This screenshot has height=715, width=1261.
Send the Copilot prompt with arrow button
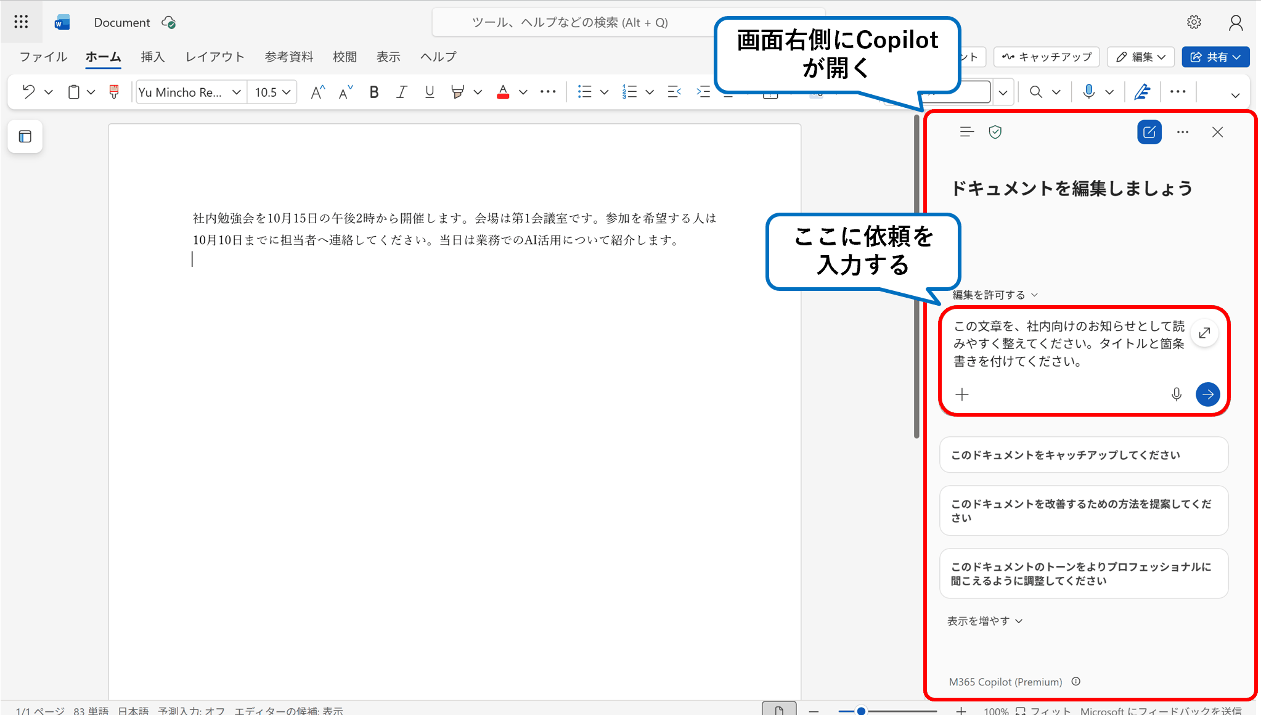click(x=1207, y=394)
